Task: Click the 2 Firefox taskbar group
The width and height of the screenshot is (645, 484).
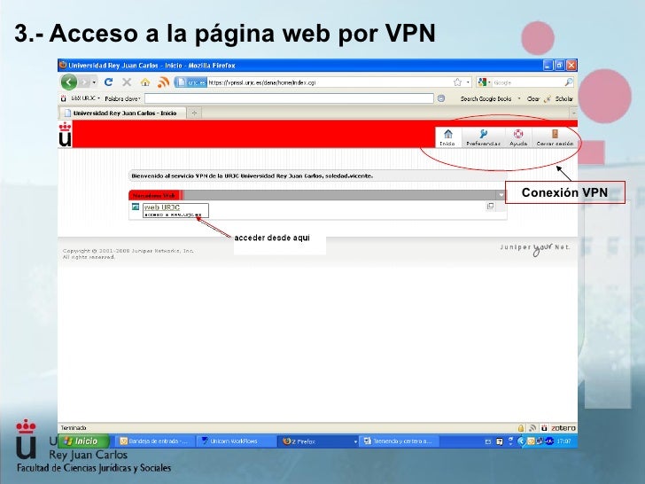Action: [318, 441]
